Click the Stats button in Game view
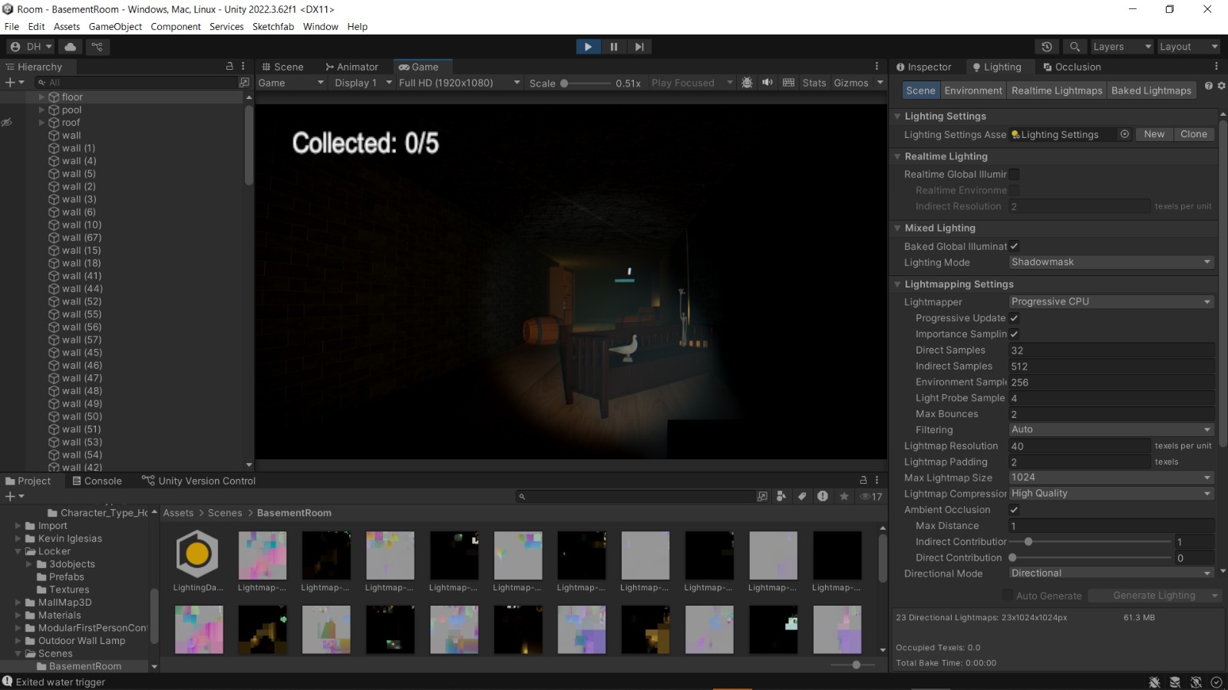 tap(814, 83)
